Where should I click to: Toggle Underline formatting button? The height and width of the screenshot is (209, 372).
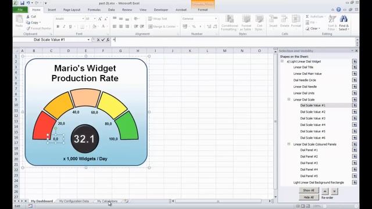point(70,27)
